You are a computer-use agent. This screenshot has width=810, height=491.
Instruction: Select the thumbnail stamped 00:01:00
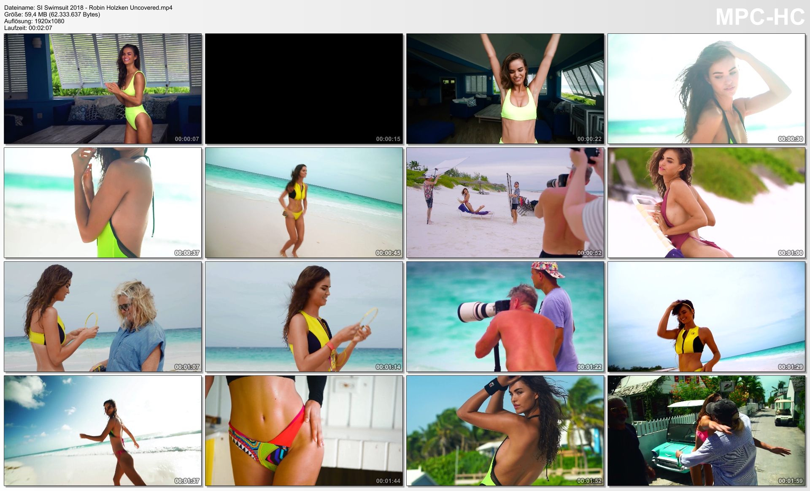click(707, 203)
